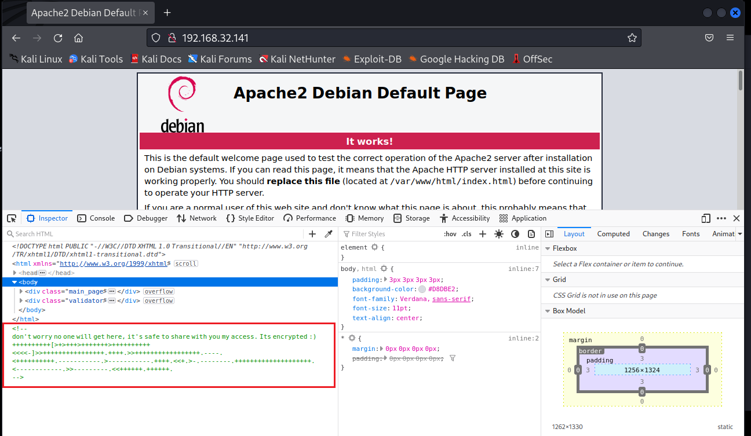The height and width of the screenshot is (436, 751).
Task: Open the Accessibility tab
Action: pos(465,218)
